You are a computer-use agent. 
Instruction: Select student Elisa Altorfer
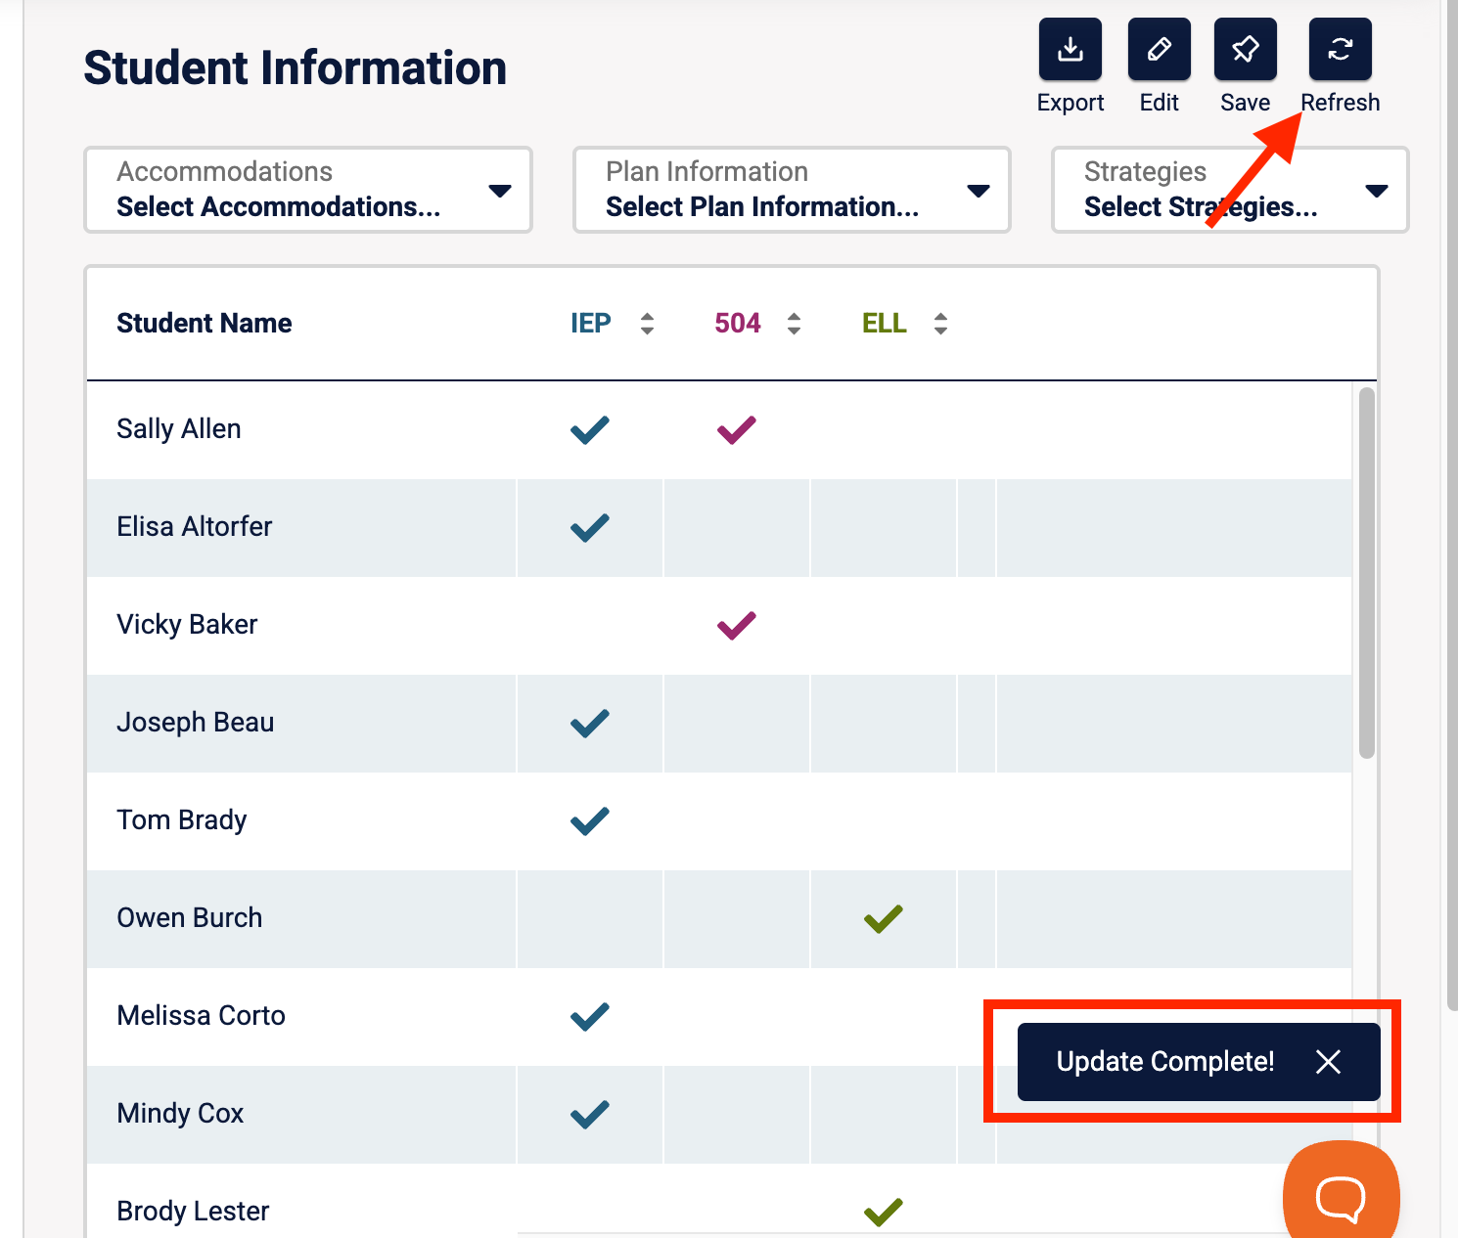pyautogui.click(x=195, y=527)
